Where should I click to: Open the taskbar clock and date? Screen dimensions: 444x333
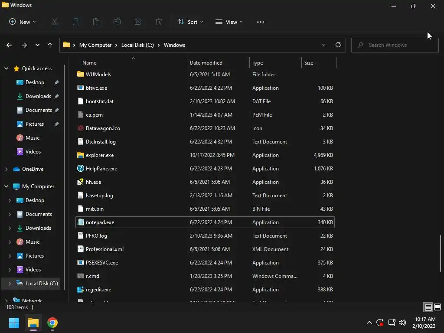(x=424, y=323)
